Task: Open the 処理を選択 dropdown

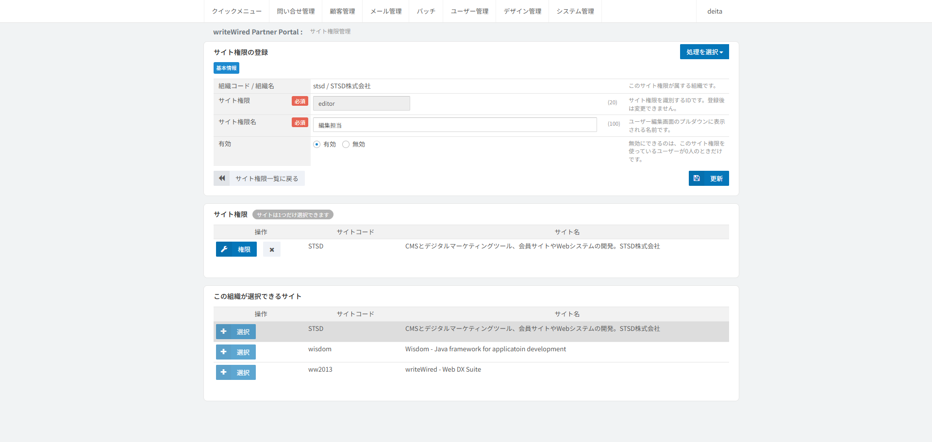Action: [x=704, y=52]
